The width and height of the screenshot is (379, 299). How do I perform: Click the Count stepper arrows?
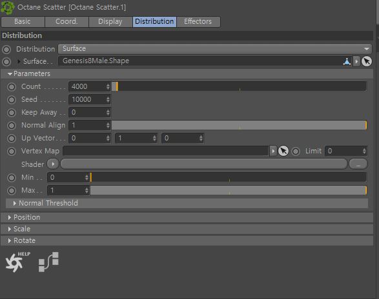pos(108,86)
